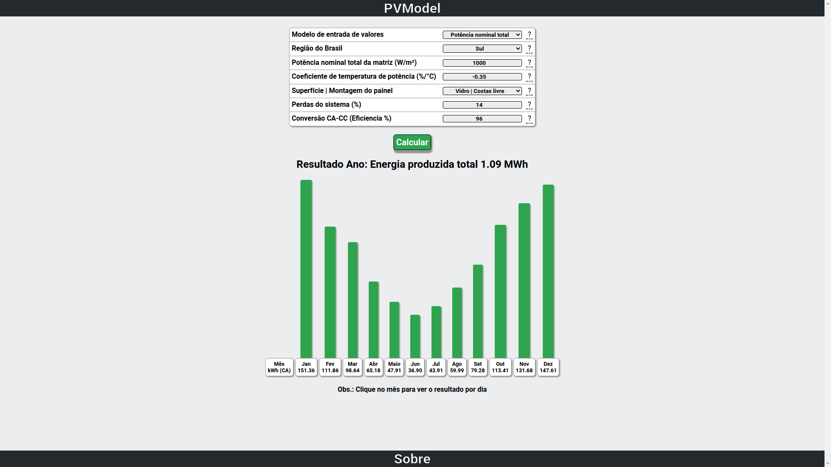Expand the Região do Brasil Sul dropdown

click(482, 49)
